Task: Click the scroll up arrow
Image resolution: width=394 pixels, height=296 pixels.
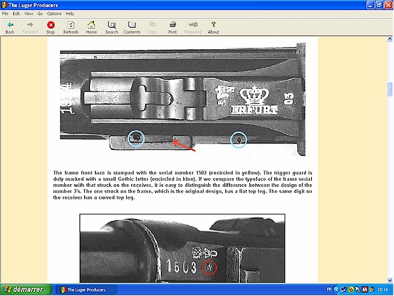Action: click(389, 39)
